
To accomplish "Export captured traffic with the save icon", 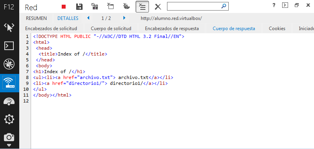I will coord(79,6).
